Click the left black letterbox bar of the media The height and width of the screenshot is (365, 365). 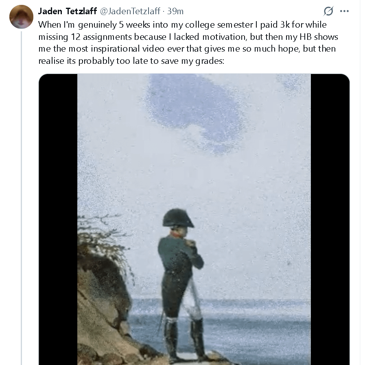click(x=58, y=219)
